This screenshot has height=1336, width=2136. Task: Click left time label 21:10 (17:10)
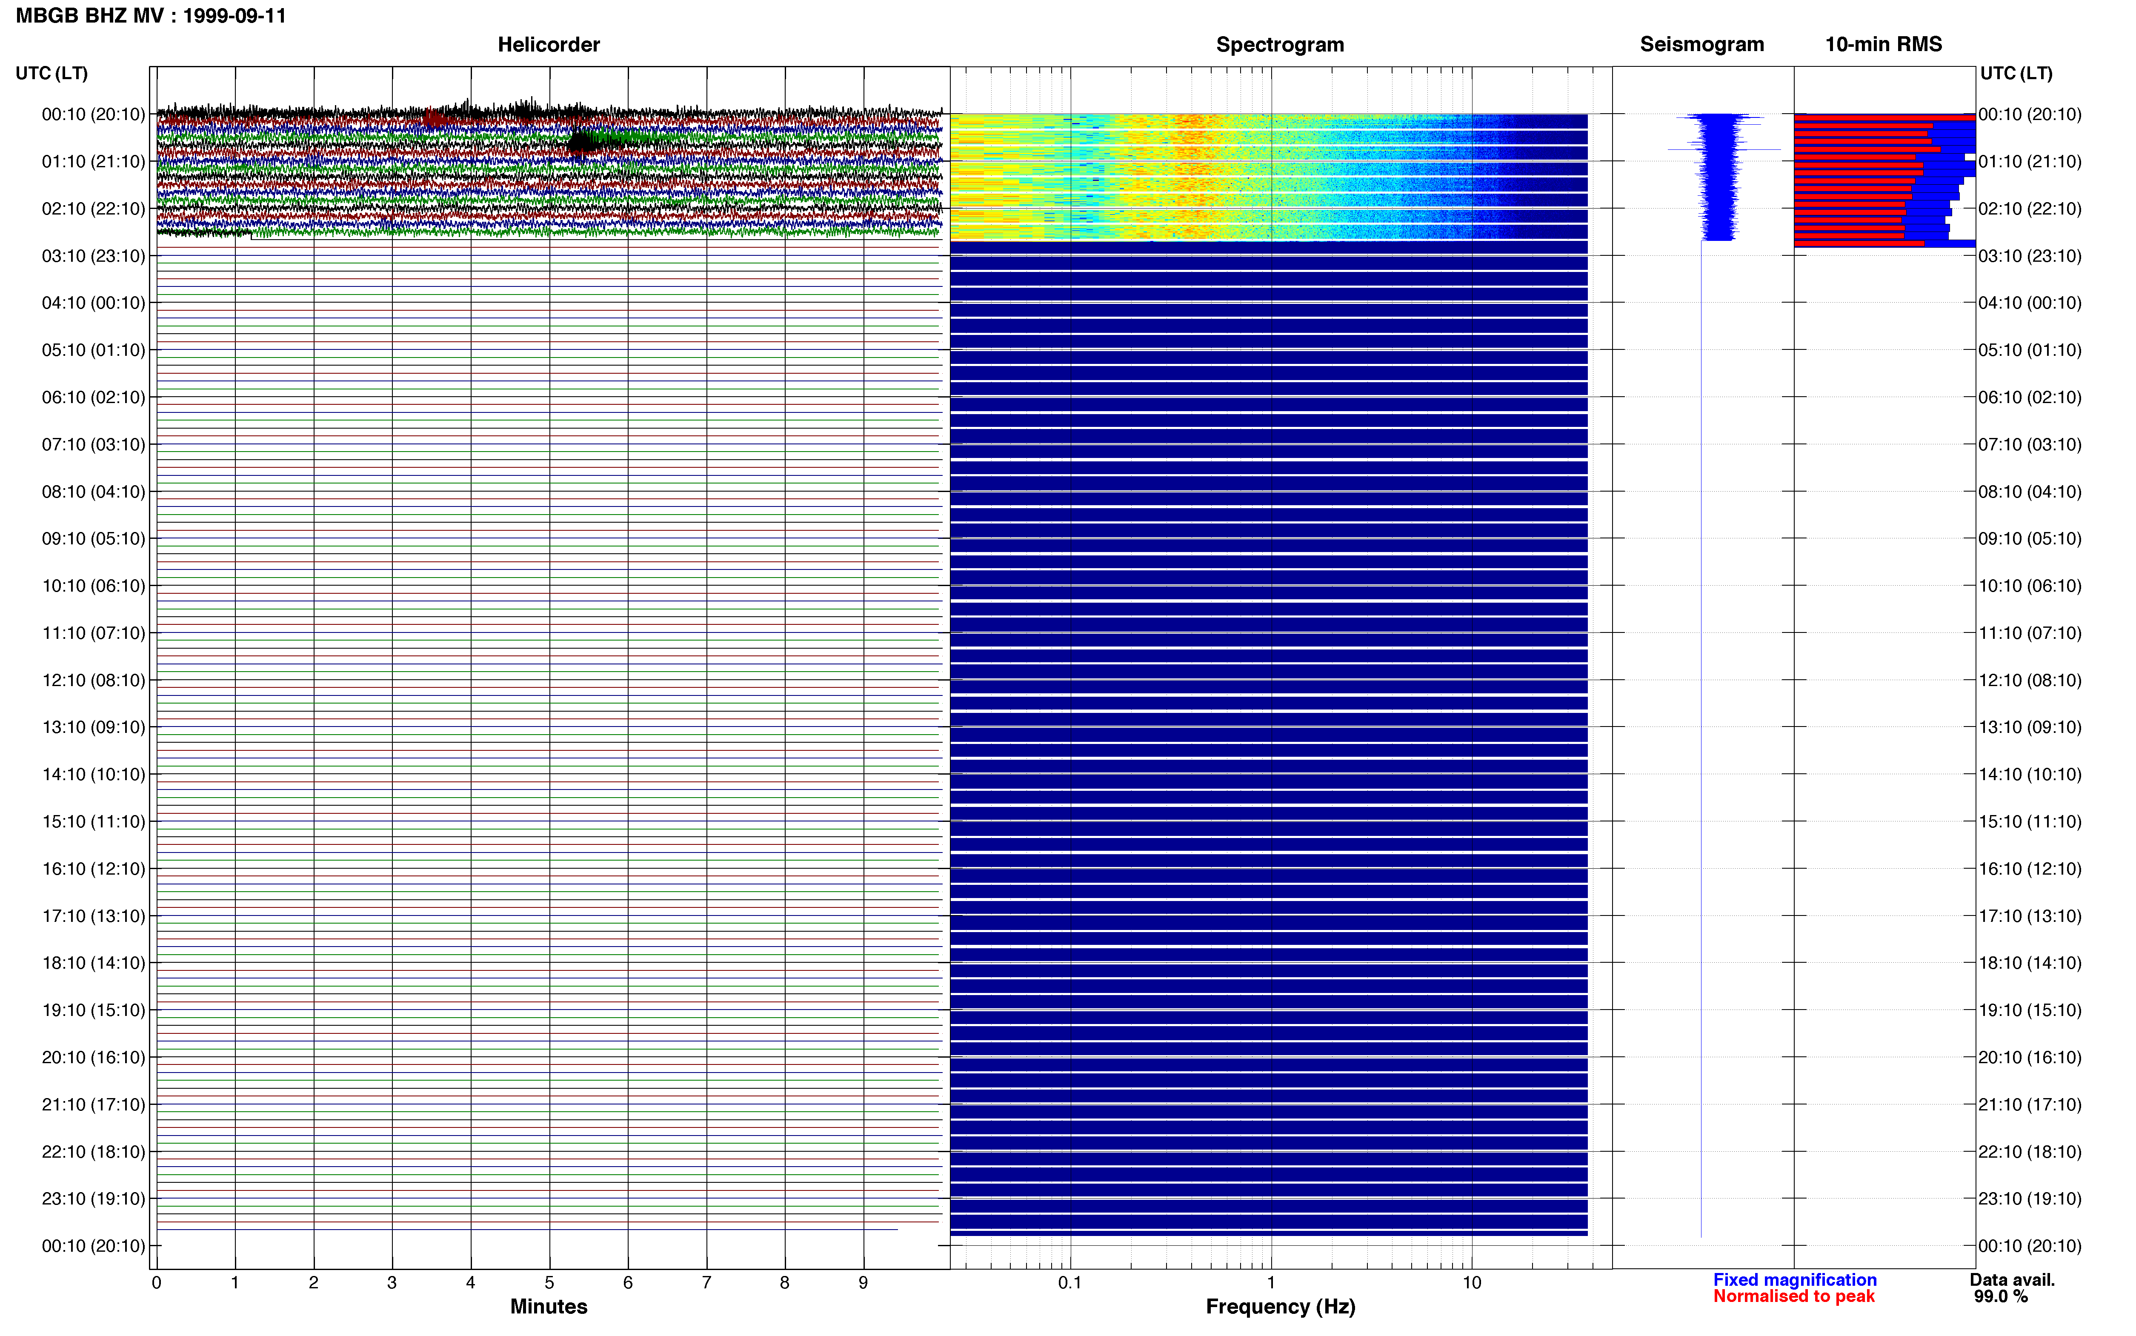pyautogui.click(x=94, y=1104)
